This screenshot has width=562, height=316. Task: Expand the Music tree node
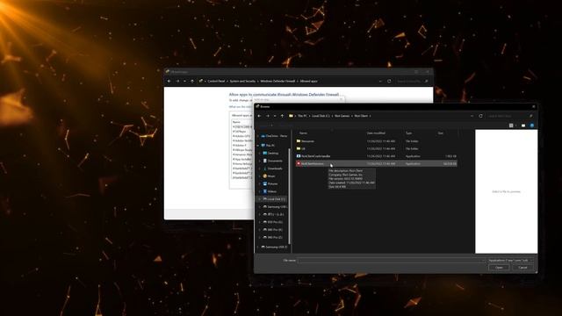coord(260,176)
